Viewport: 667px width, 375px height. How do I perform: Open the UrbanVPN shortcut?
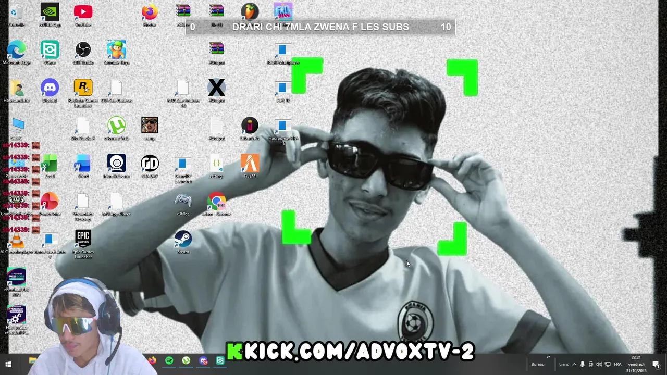point(250,129)
